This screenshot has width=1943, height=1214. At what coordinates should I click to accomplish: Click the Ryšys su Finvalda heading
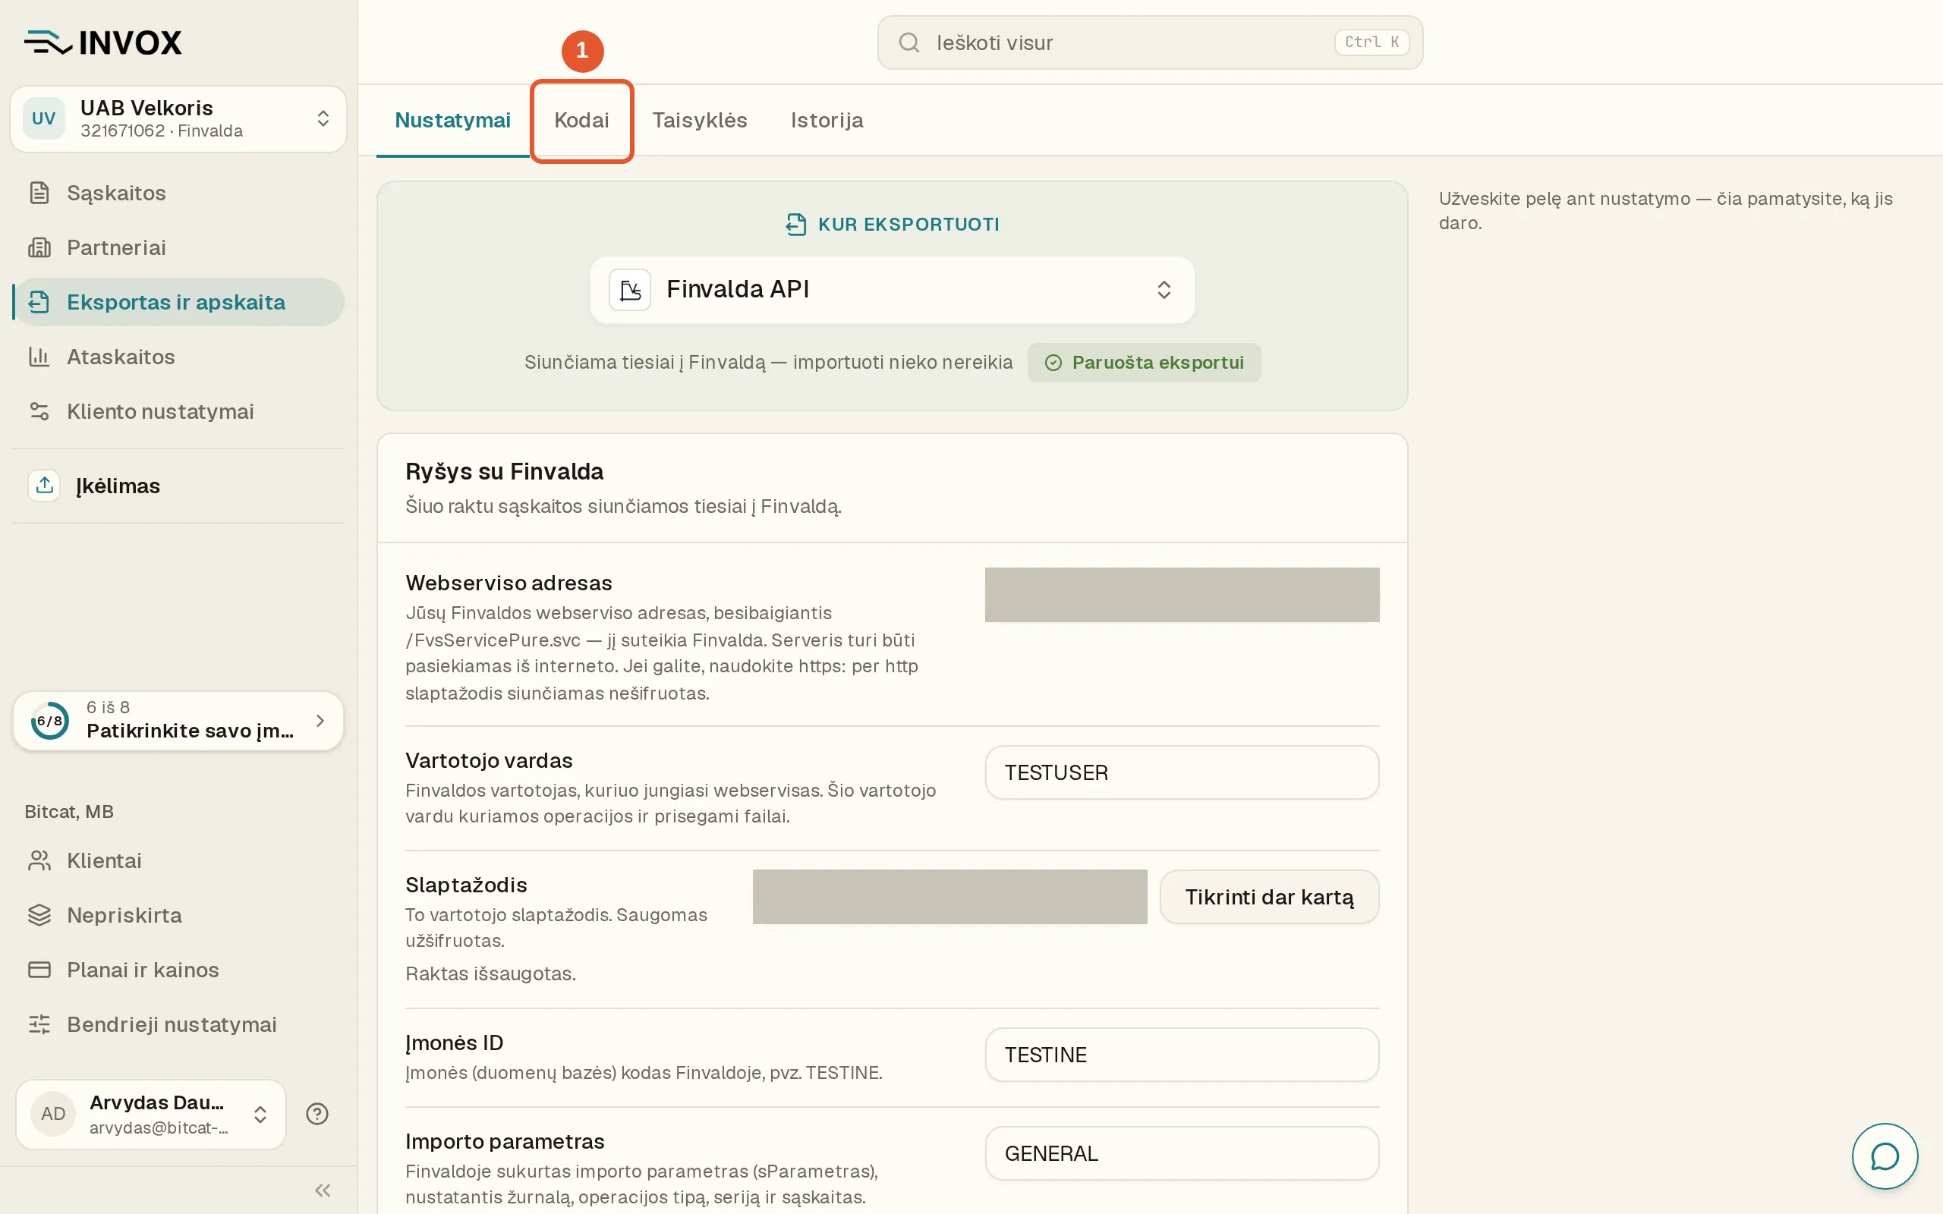point(504,472)
